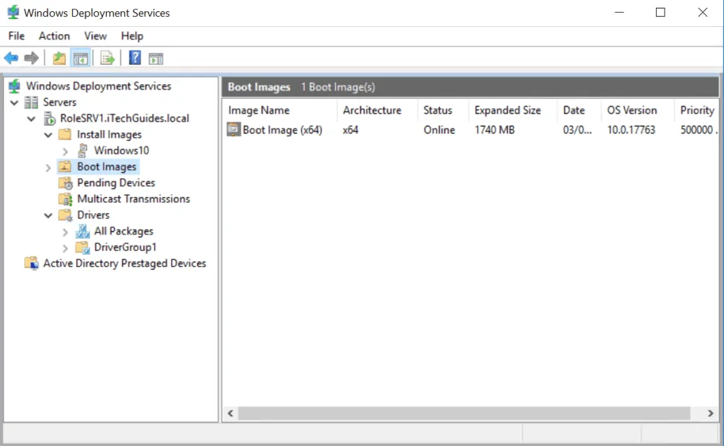
Task: Toggle the console tree visibility
Action: (81, 57)
